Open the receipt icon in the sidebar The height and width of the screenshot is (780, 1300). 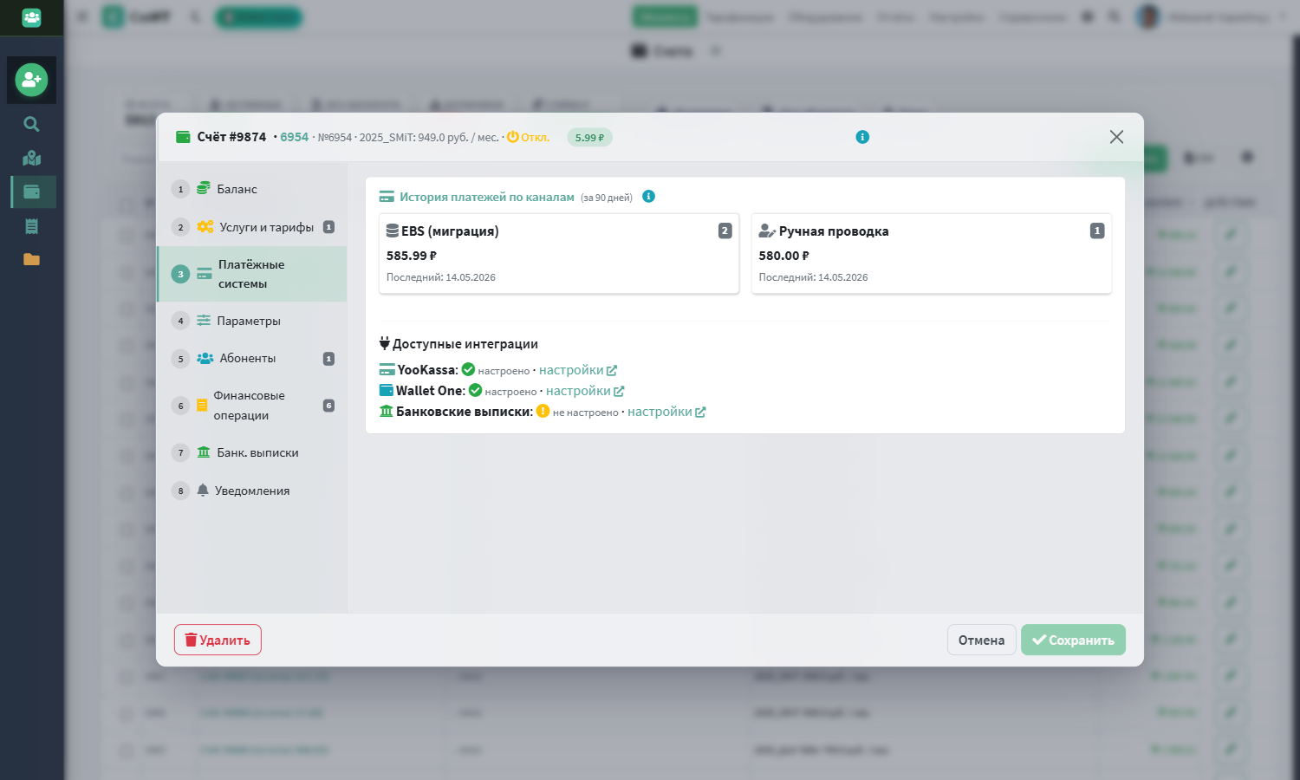31,226
